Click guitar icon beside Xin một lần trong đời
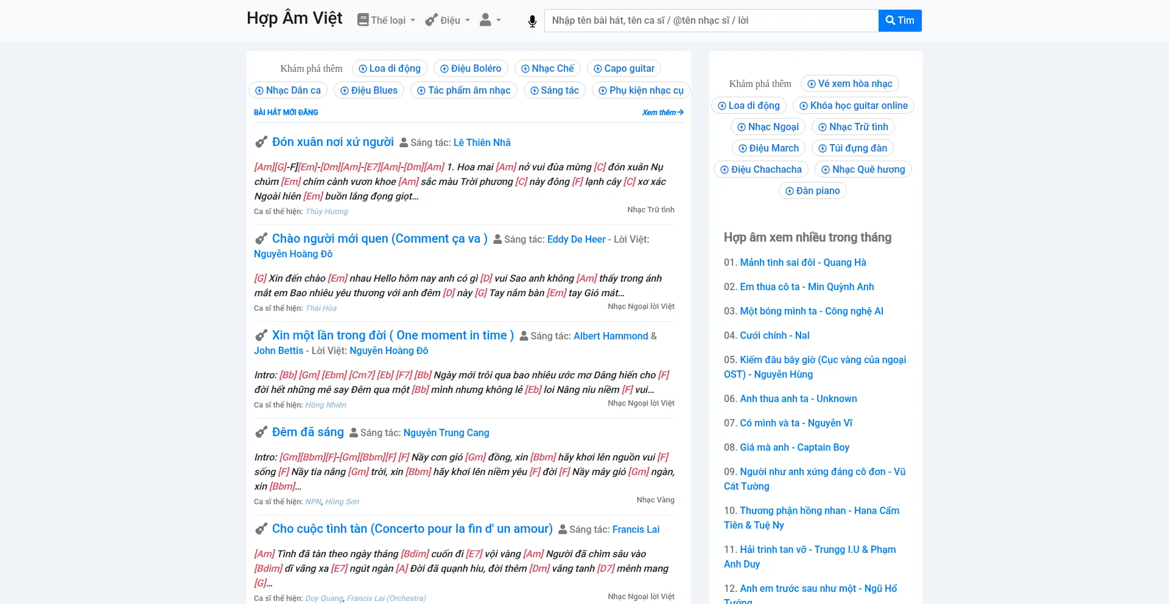This screenshot has height=604, width=1169. [261, 336]
